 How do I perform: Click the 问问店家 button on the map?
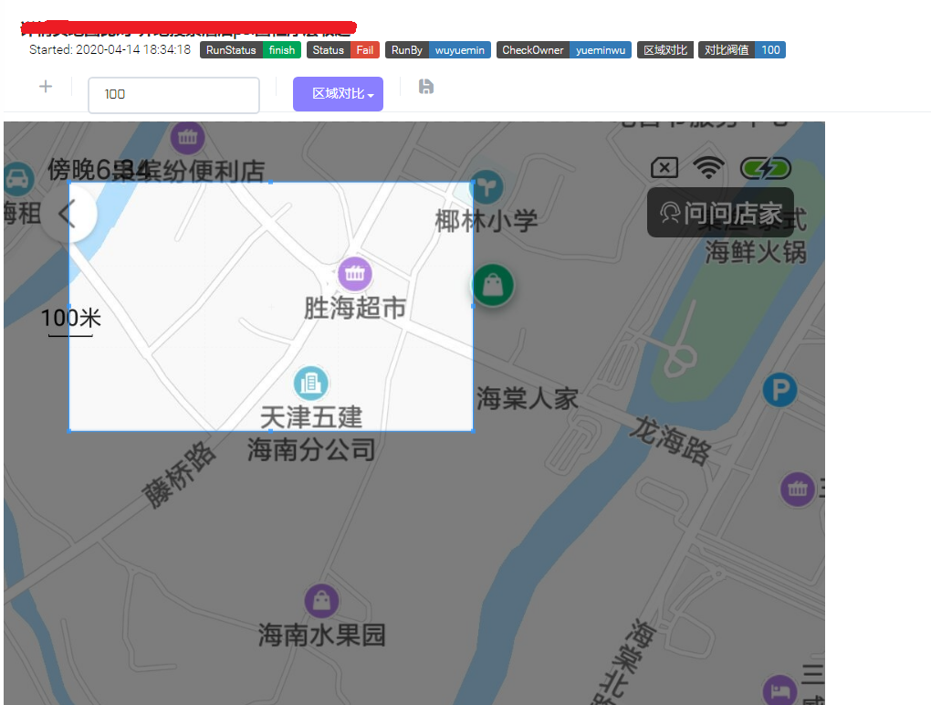point(720,213)
